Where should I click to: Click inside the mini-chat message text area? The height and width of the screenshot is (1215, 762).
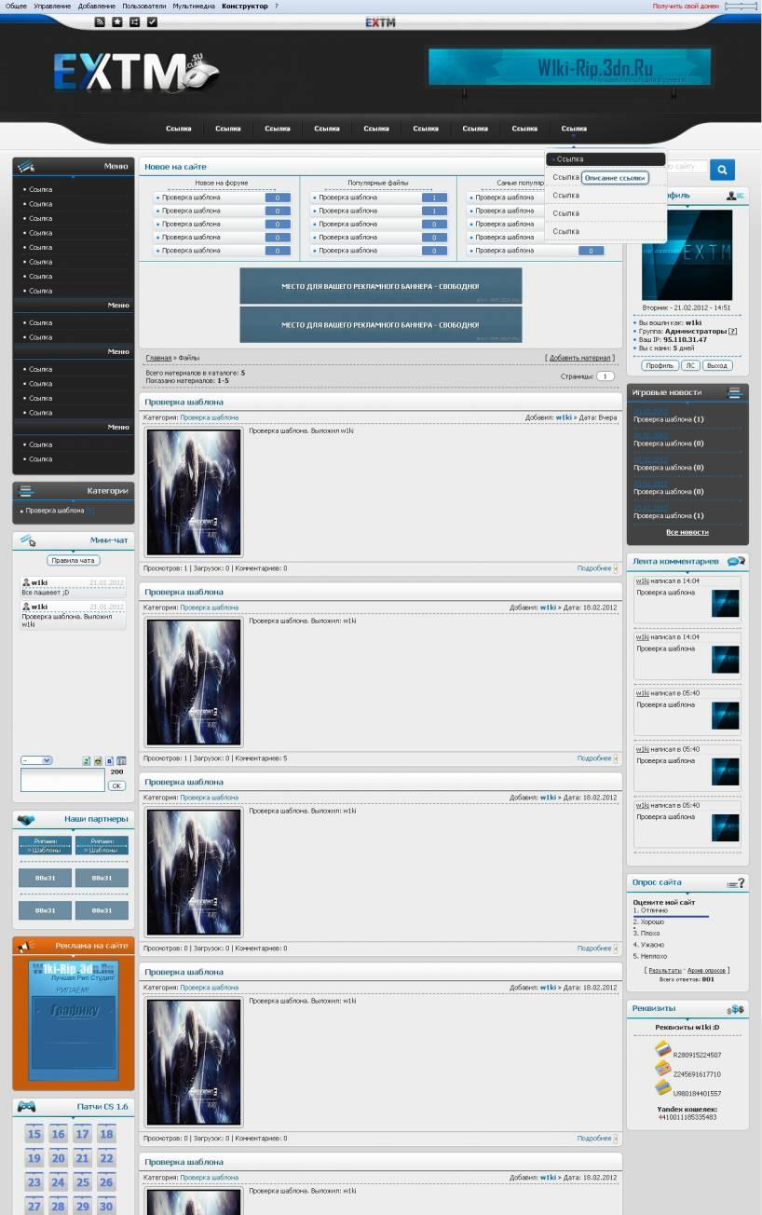(62, 780)
